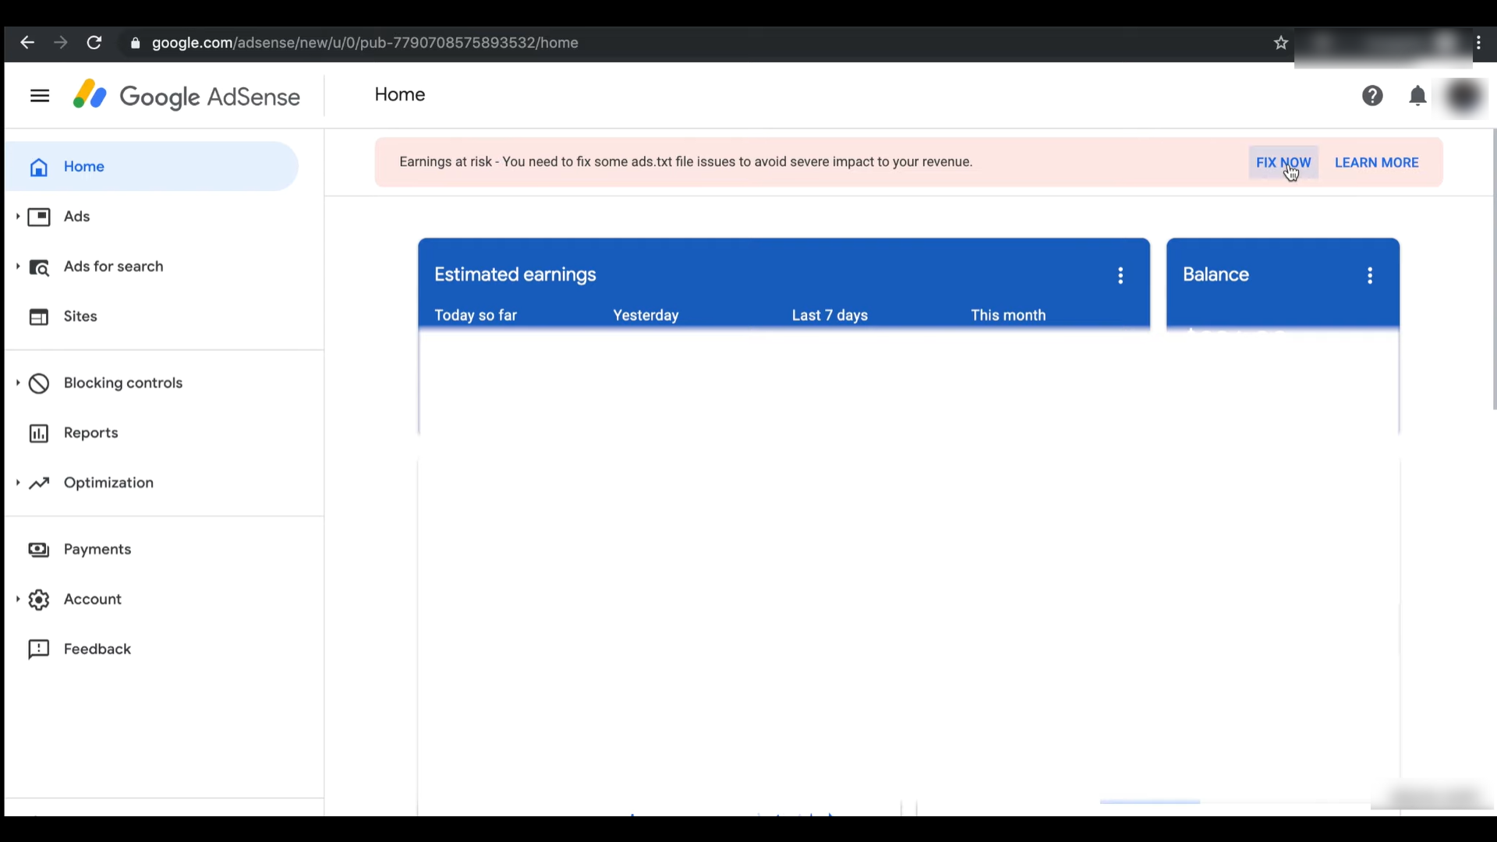Click the Payments icon in sidebar
Image resolution: width=1497 pixels, height=842 pixels.
click(39, 550)
